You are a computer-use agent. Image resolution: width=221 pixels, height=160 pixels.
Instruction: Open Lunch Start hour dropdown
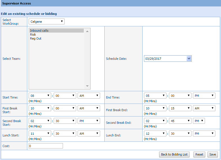pos(40,134)
